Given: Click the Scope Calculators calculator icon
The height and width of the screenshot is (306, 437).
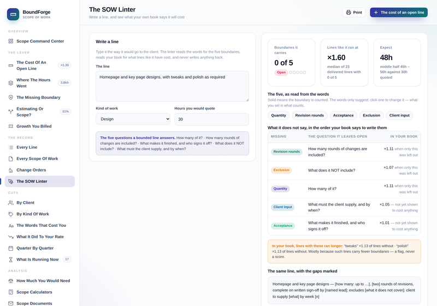Looking at the screenshot, I should [10, 292].
